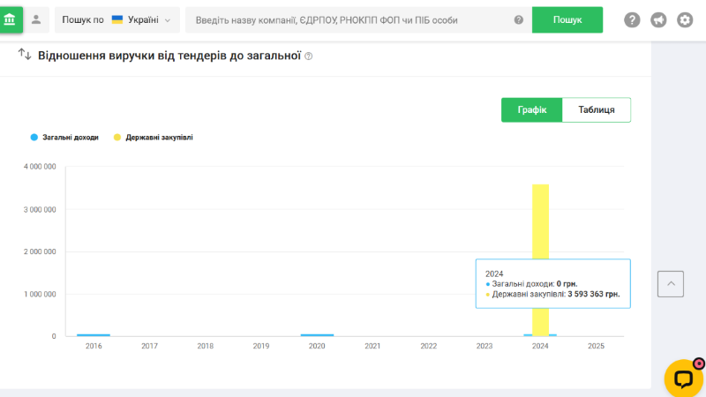The height and width of the screenshot is (397, 706).
Task: Open the megaphone announcements icon
Action: (x=658, y=20)
